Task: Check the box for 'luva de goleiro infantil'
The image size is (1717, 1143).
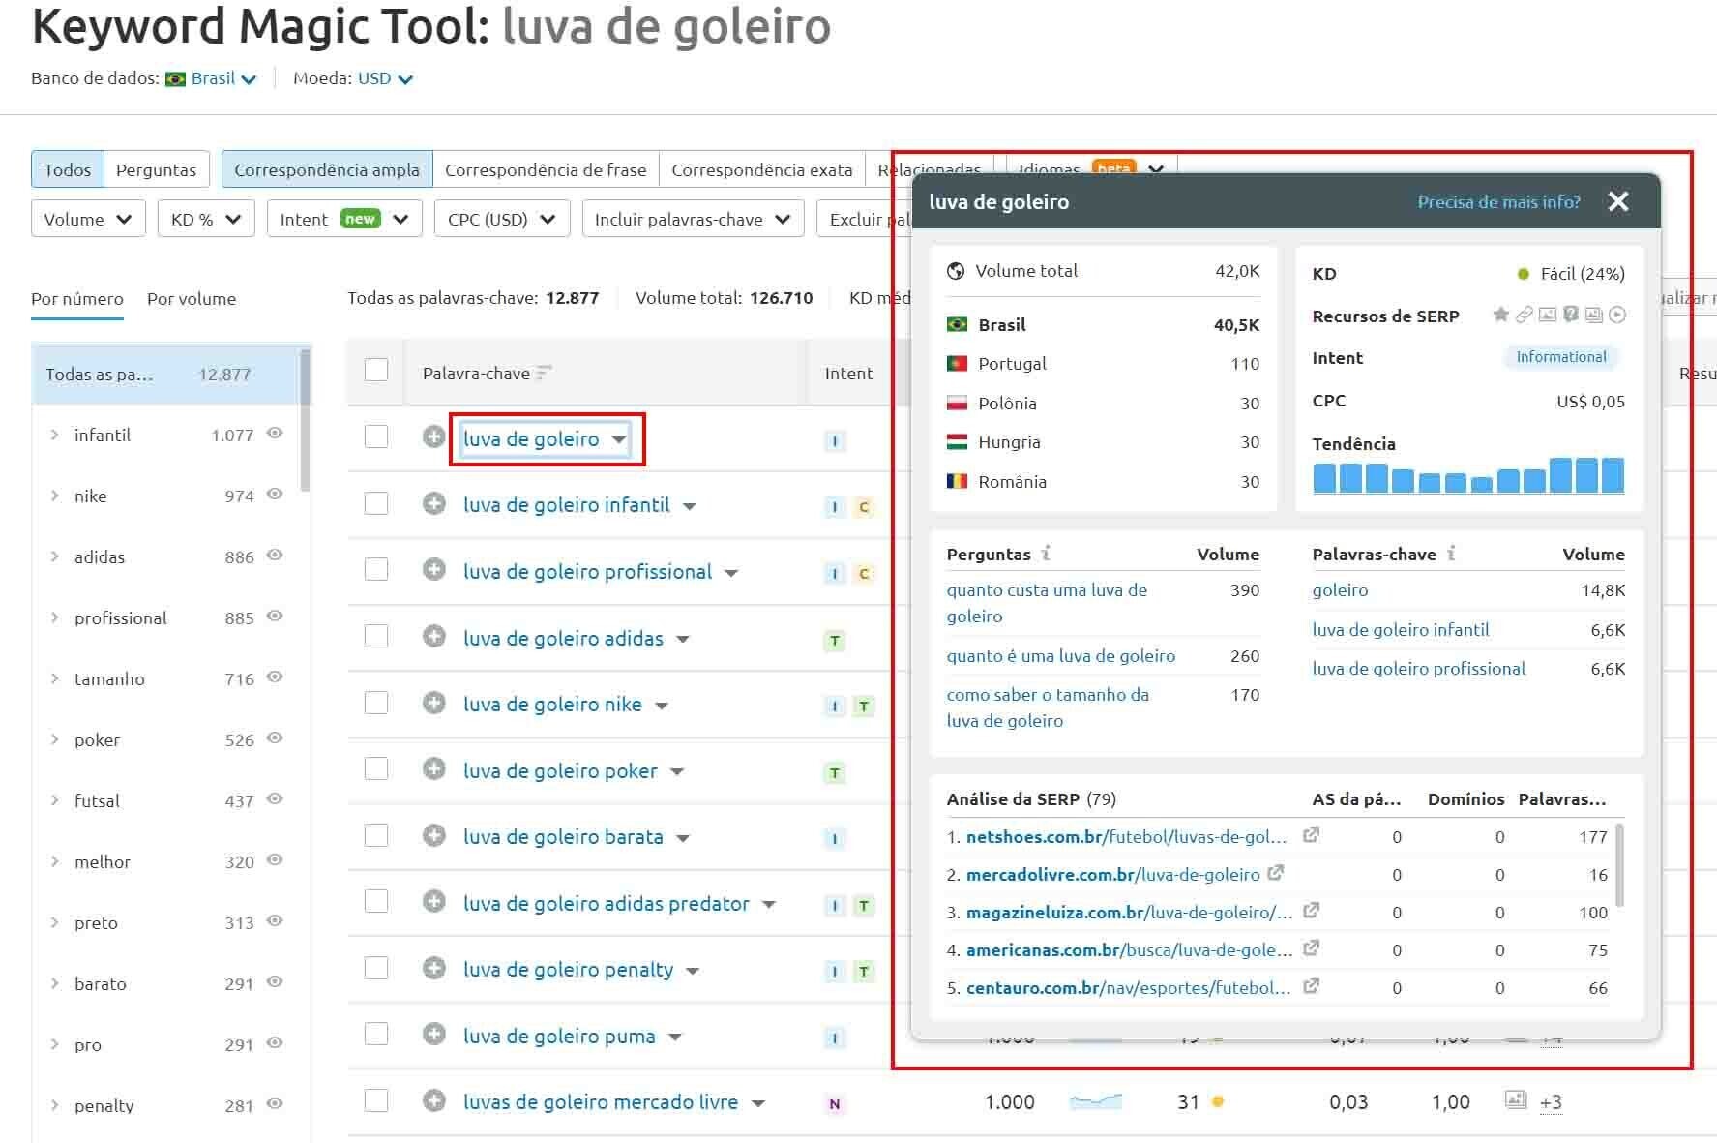Action: point(376,503)
